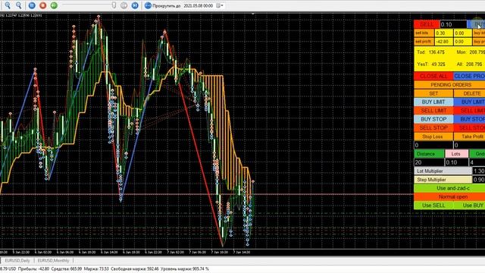Select the orange SELL LIMIT button
The height and width of the screenshot is (273, 485).
433,111
